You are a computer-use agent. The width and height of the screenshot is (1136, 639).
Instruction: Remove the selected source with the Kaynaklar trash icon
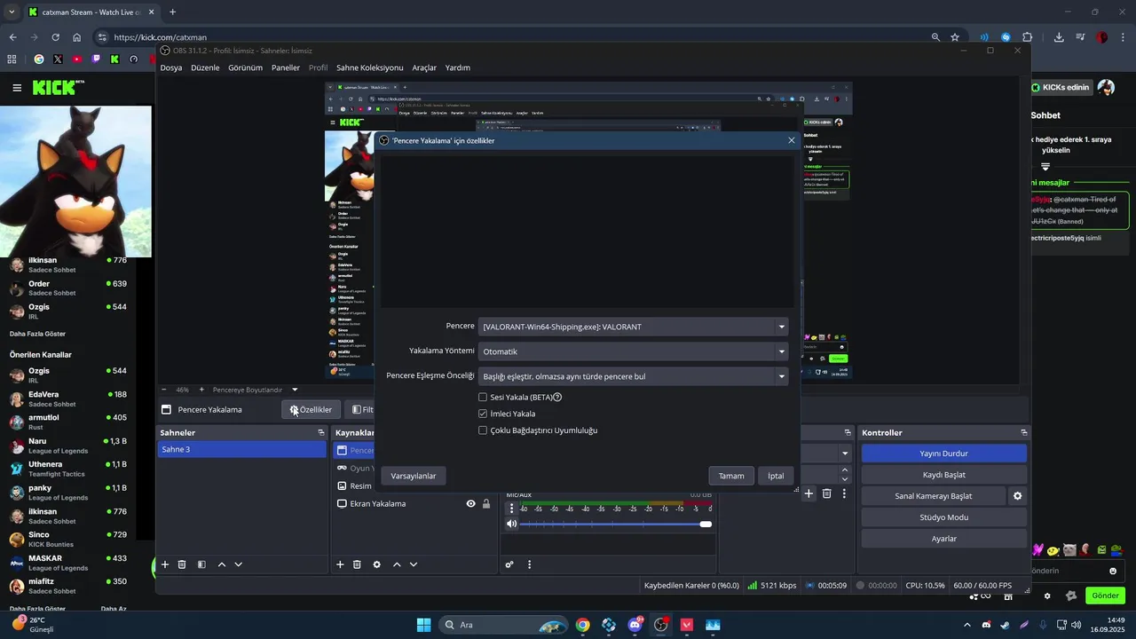point(357,564)
